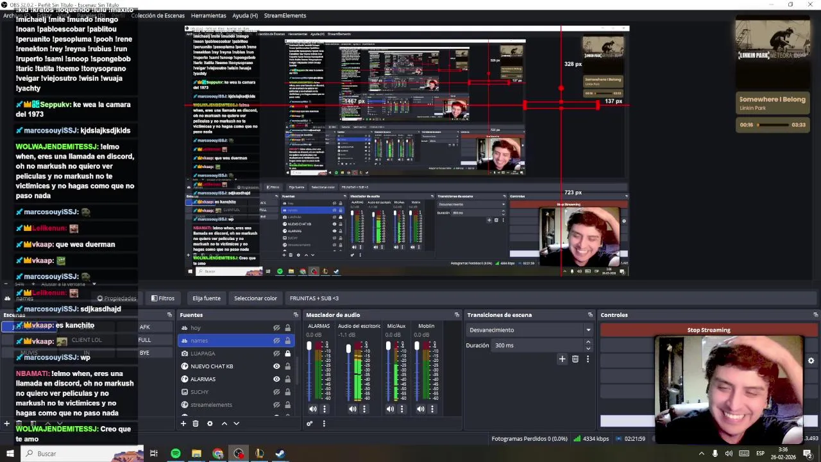Hide the NUEVO CHAT KB source
The image size is (821, 462).
(276, 366)
